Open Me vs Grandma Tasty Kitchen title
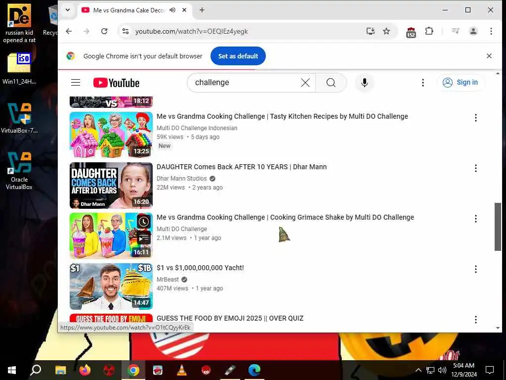Image resolution: width=506 pixels, height=380 pixels. tap(282, 116)
